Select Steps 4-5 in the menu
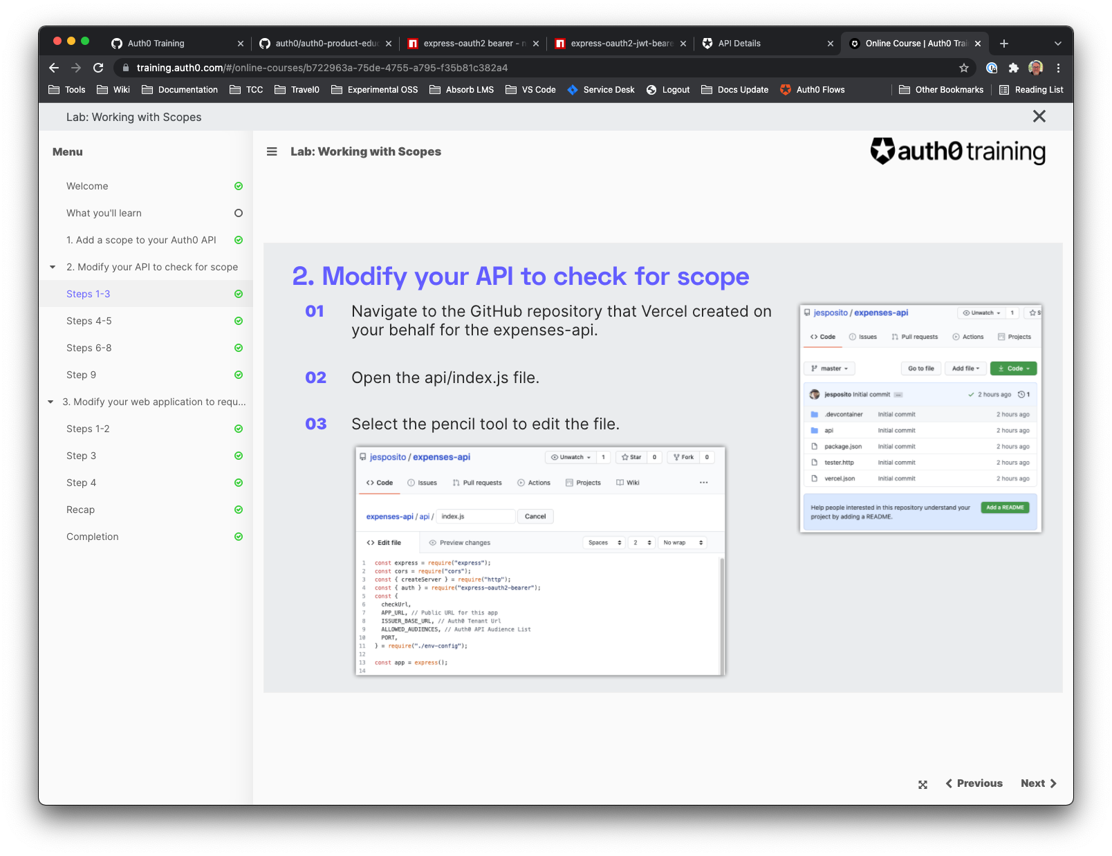The height and width of the screenshot is (856, 1112). [89, 321]
